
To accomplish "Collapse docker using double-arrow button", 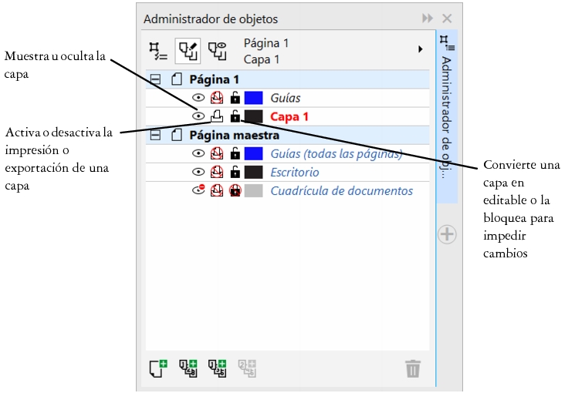I will (x=428, y=18).
